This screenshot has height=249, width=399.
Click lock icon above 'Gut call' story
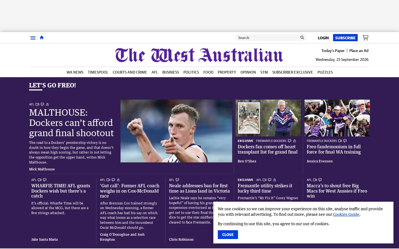click(118, 180)
